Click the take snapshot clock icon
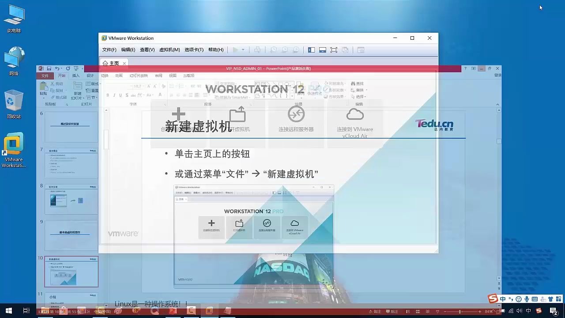 coord(274,50)
